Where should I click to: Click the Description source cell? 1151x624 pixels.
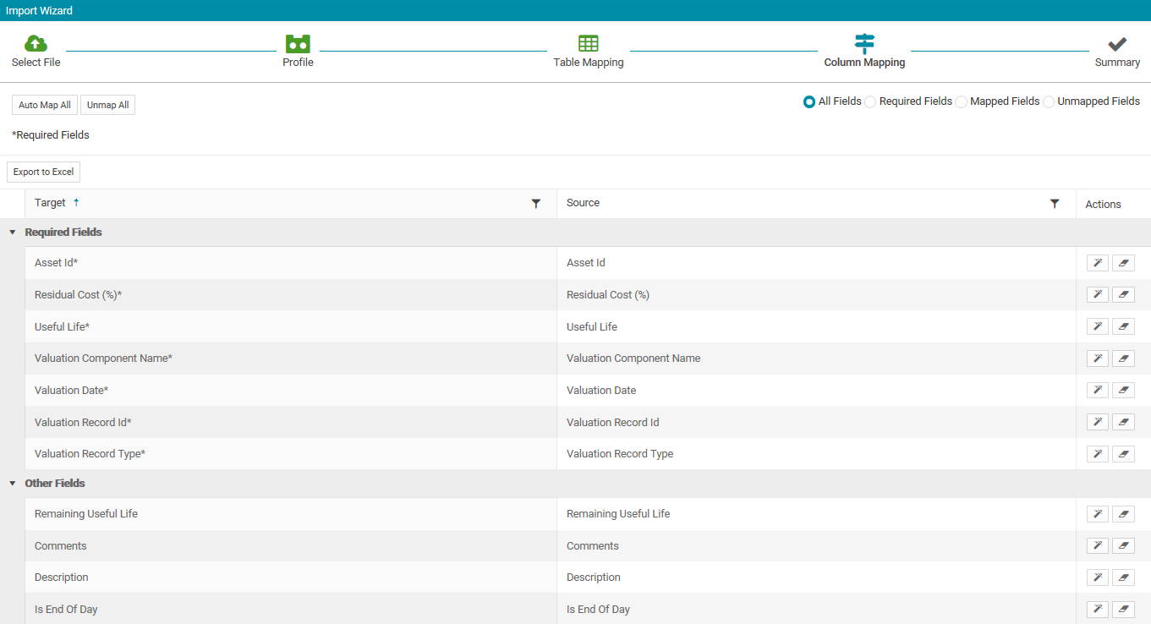pos(816,577)
